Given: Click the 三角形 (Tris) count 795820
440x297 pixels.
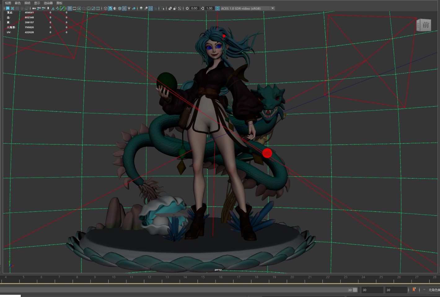Looking at the screenshot, I should pos(29,27).
